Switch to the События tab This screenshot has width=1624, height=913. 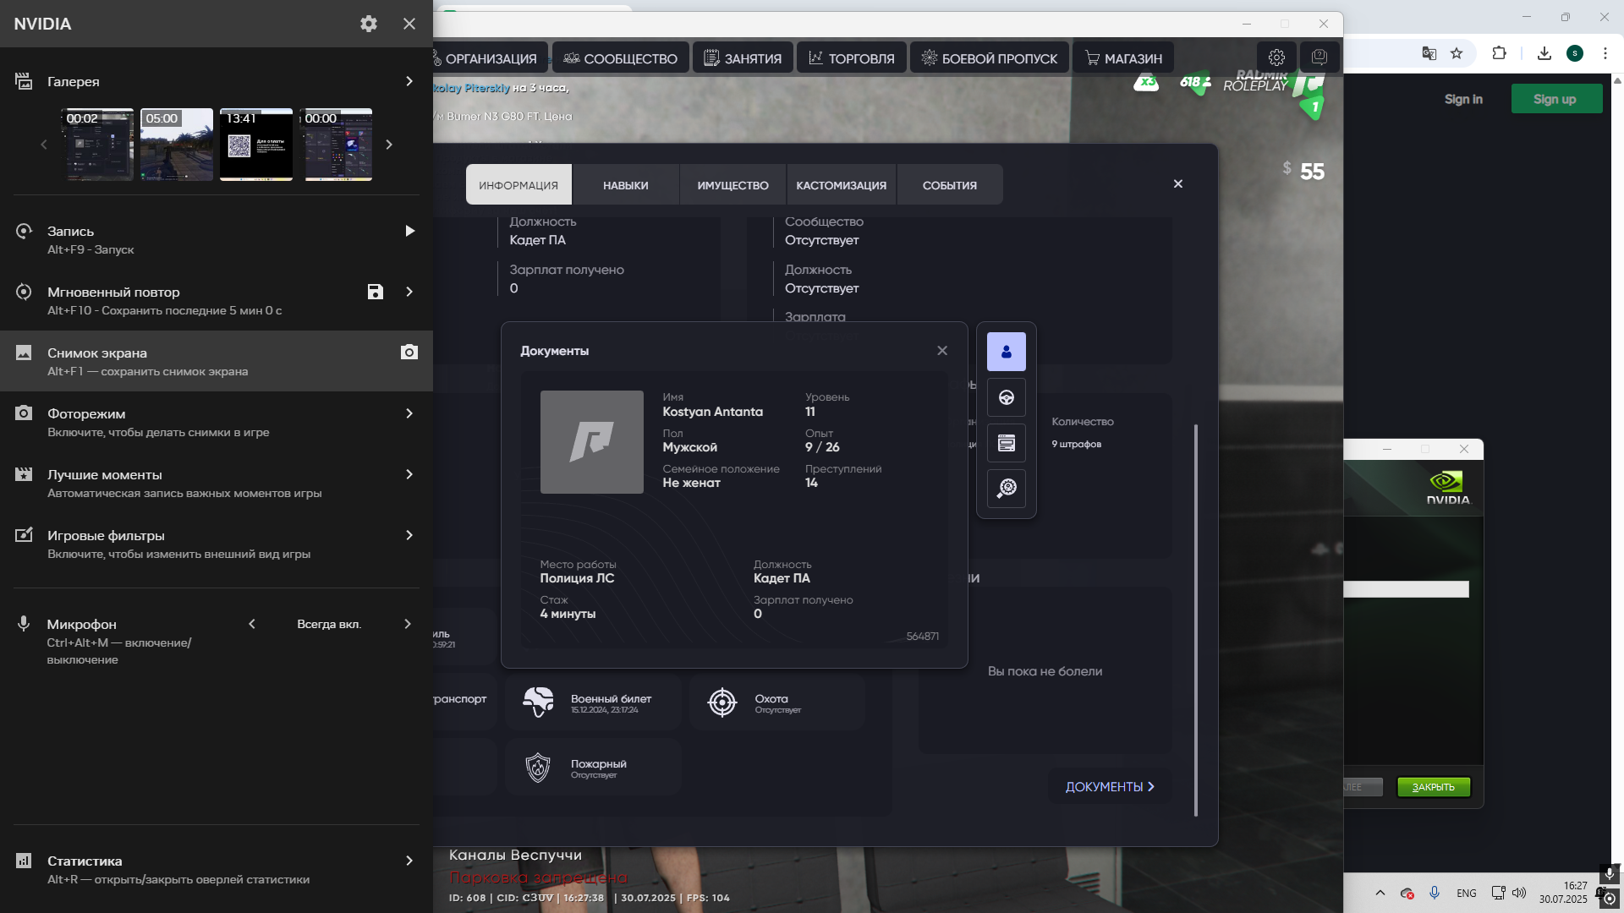coord(950,184)
